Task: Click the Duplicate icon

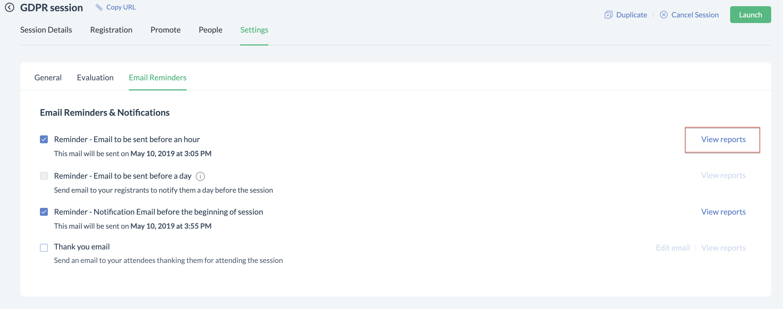Action: [x=608, y=15]
